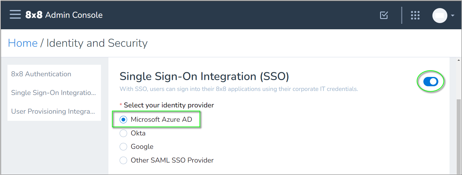The image size is (462, 175).
Task: Click the Admin Console title text
Action: tap(74, 15)
